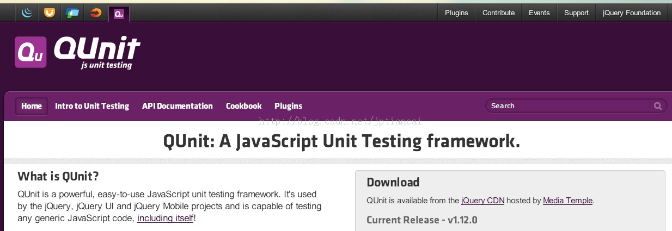This screenshot has width=672, height=231.
Task: Open Intro to Unit Testing
Action: pos(92,106)
